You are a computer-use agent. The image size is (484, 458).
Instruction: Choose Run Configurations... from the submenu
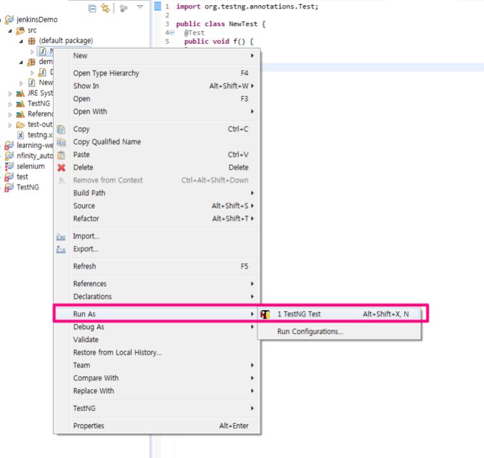coord(309,332)
